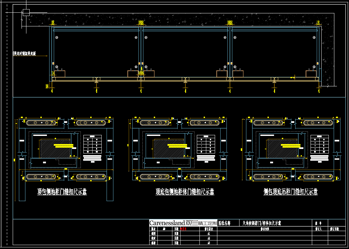Select the top-left screw symbol in left cabinet

(57, 38)
